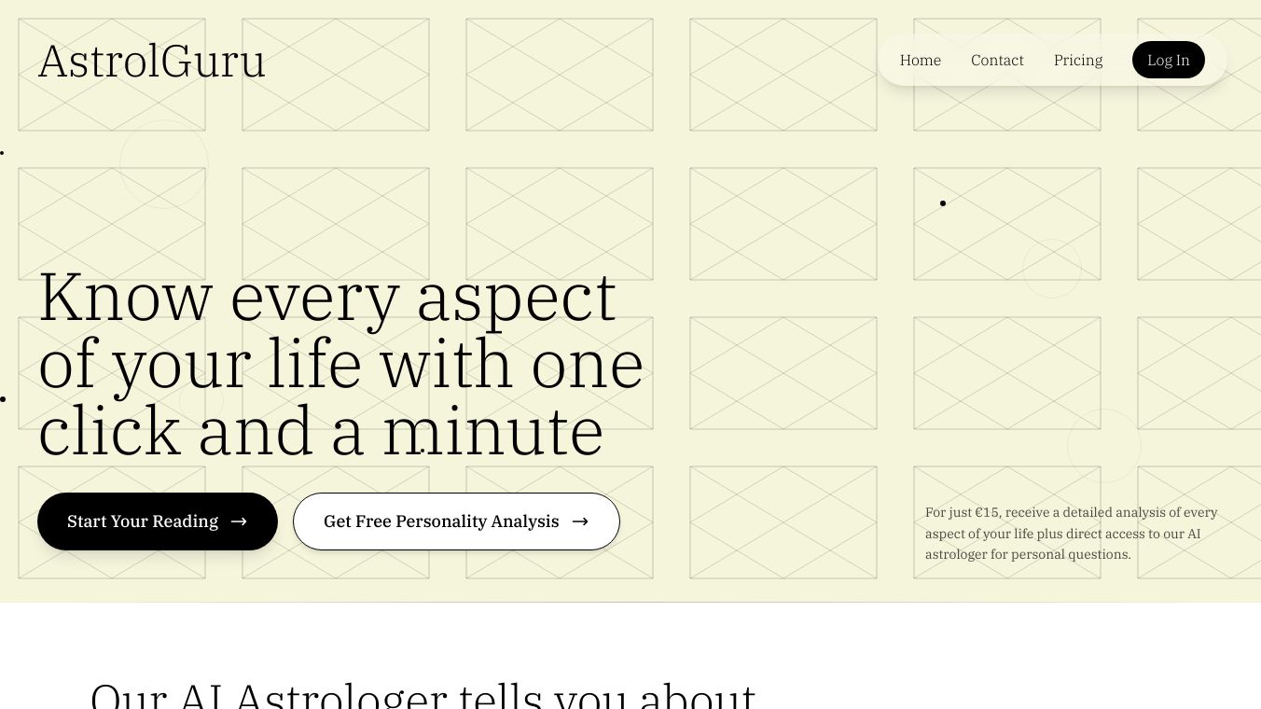Screen dimensions: 1261x709
Task: Click the circle outline above the €15 paragraph
Action: pyautogui.click(x=1104, y=445)
